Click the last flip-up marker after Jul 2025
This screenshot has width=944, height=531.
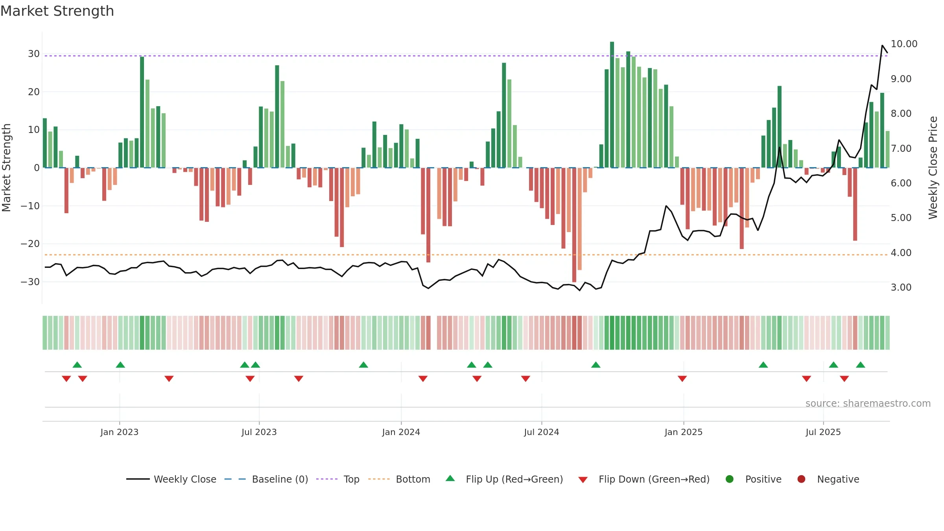pyautogui.click(x=861, y=365)
